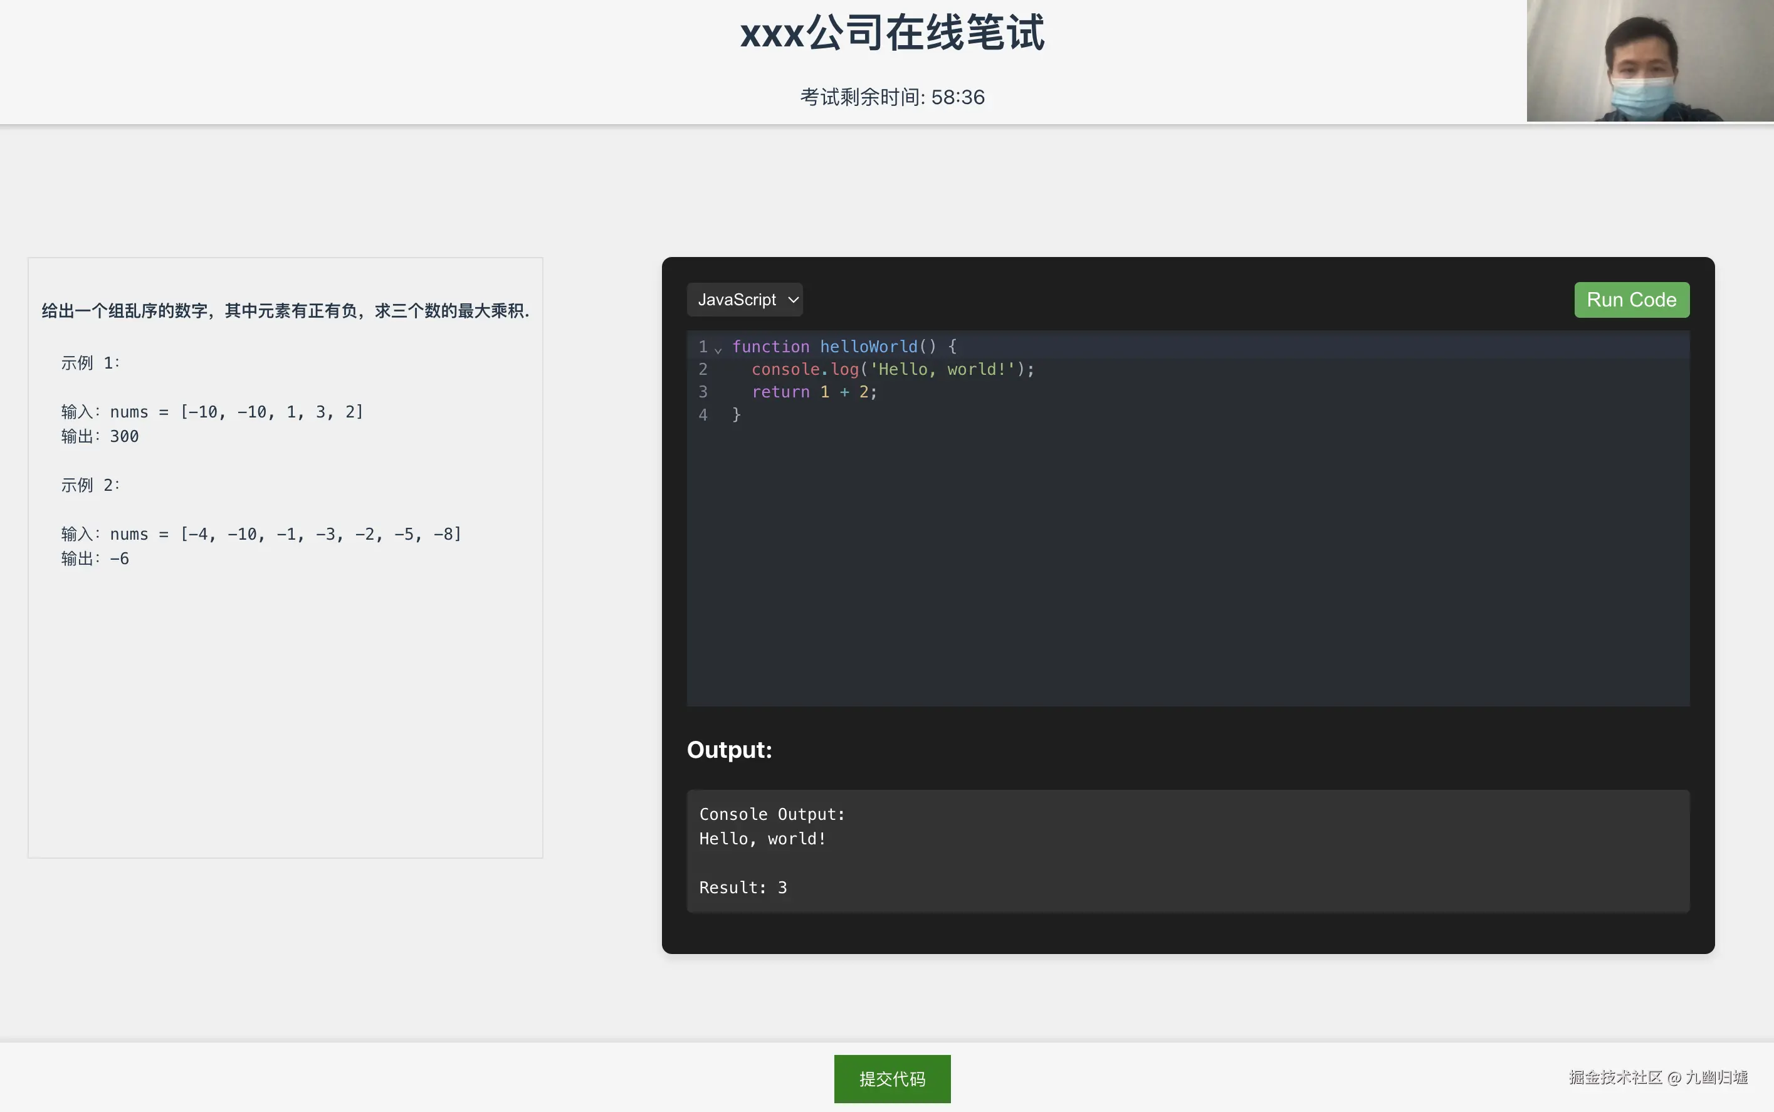Click the Output: section heading
Screen dimensions: 1774x1112
click(729, 750)
